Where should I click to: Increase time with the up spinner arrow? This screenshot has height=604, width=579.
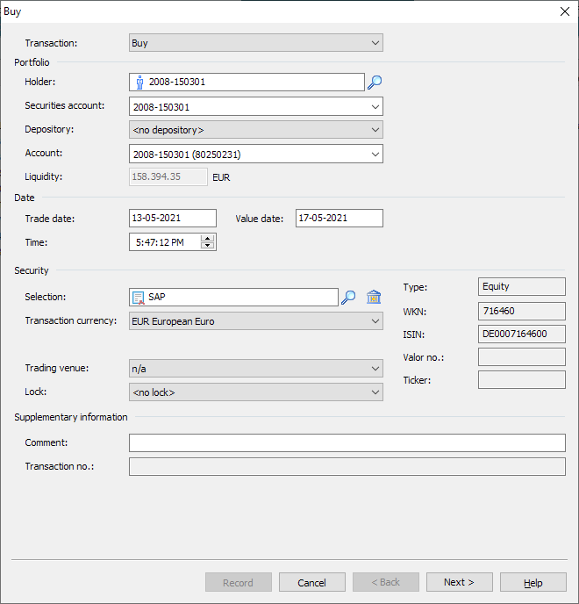207,238
